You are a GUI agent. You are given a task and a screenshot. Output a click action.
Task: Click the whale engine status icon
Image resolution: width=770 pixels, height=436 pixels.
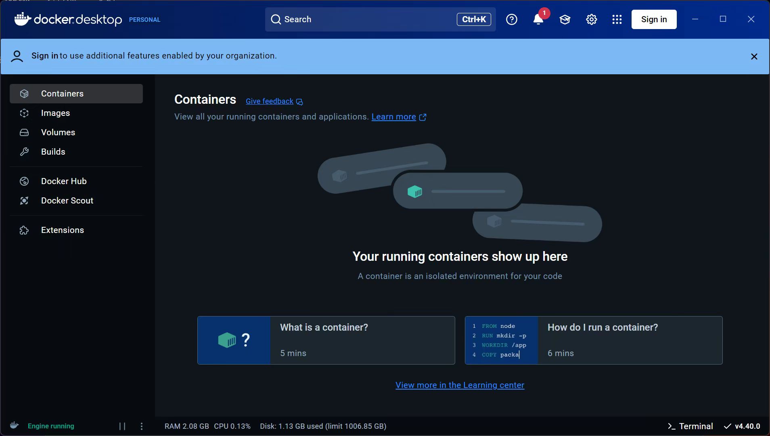pos(14,426)
